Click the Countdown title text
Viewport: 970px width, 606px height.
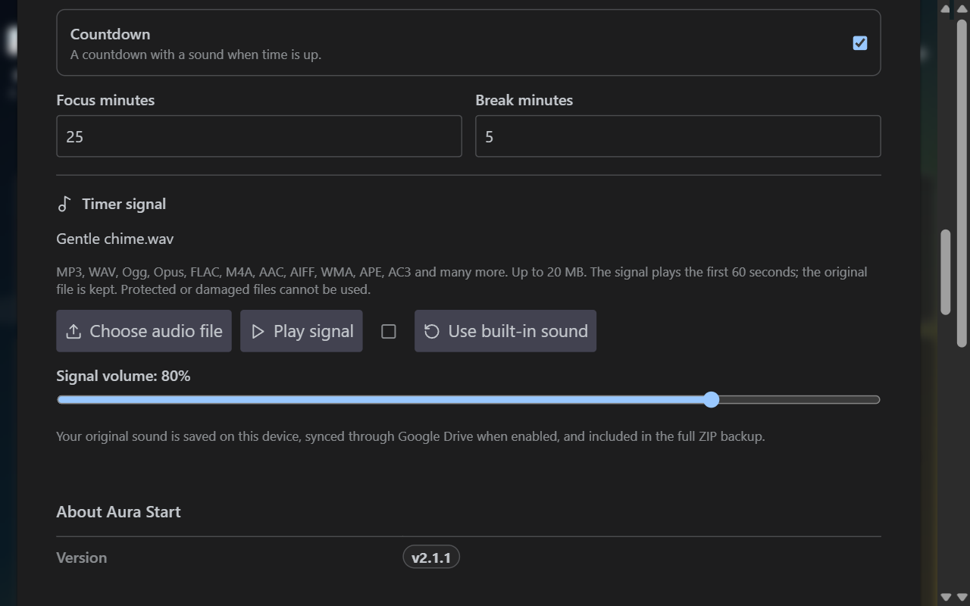(x=111, y=34)
